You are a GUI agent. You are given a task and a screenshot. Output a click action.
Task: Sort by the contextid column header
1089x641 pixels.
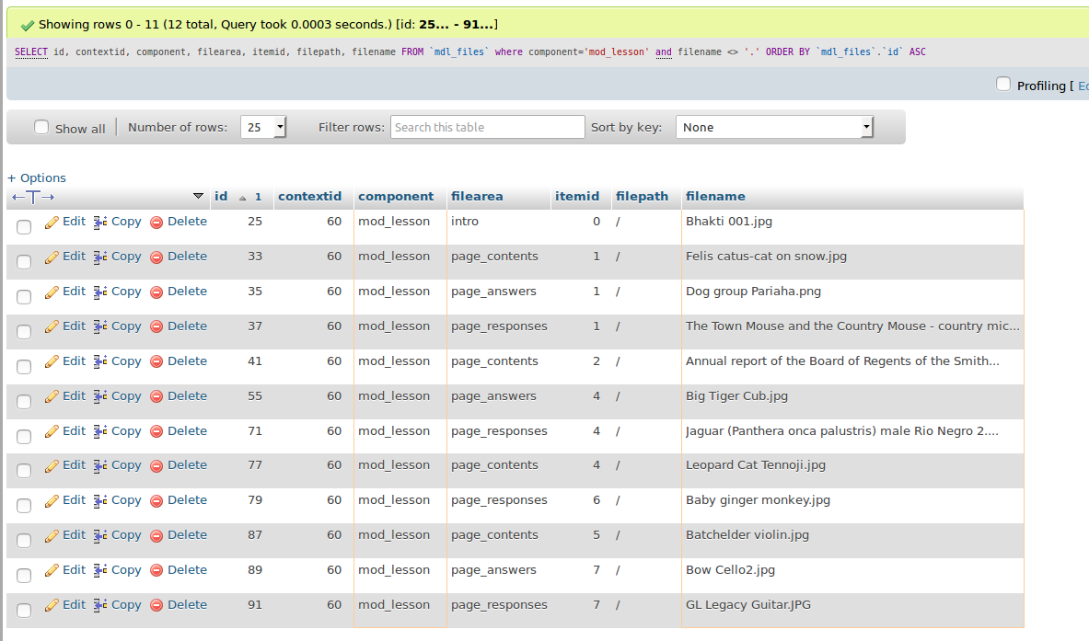pyautogui.click(x=309, y=196)
